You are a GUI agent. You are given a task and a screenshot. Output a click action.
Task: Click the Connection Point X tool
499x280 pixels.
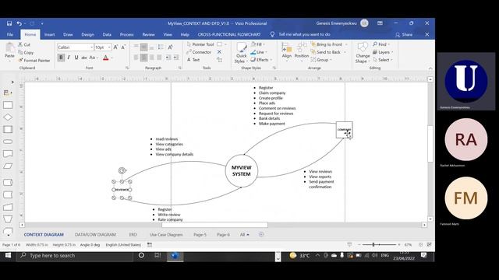coord(219,52)
